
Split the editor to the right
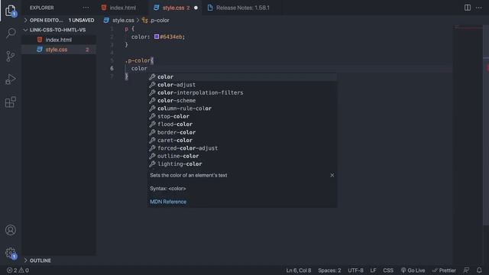[467, 8]
